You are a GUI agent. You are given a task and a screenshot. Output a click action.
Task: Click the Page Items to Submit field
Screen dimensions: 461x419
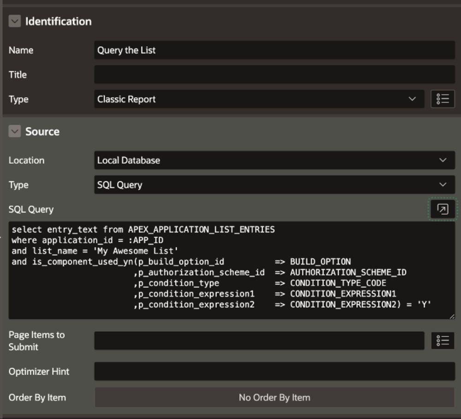pyautogui.click(x=259, y=341)
